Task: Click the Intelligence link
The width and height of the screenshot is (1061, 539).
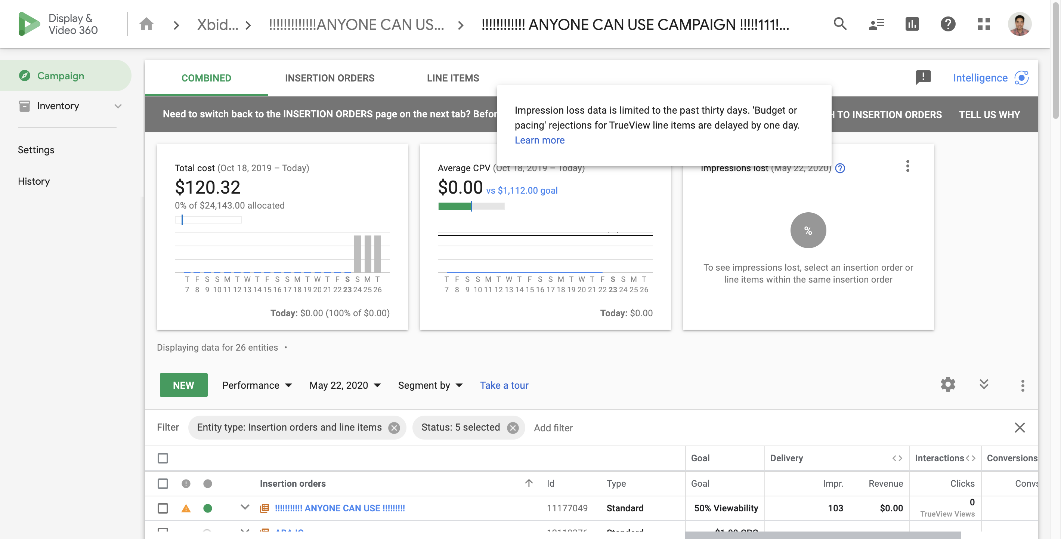Action: pyautogui.click(x=980, y=77)
